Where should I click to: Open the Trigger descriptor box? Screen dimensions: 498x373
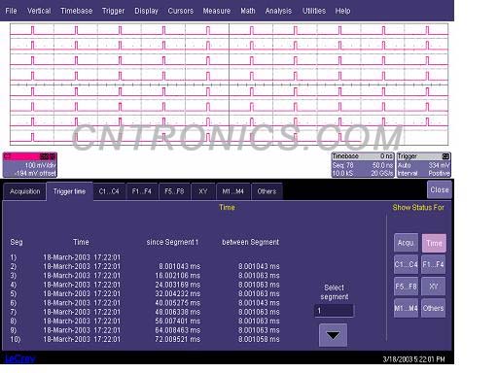point(423,165)
